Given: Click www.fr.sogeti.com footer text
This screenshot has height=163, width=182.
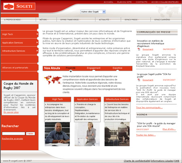Looking at the screenshot, I should (x=17, y=161).
